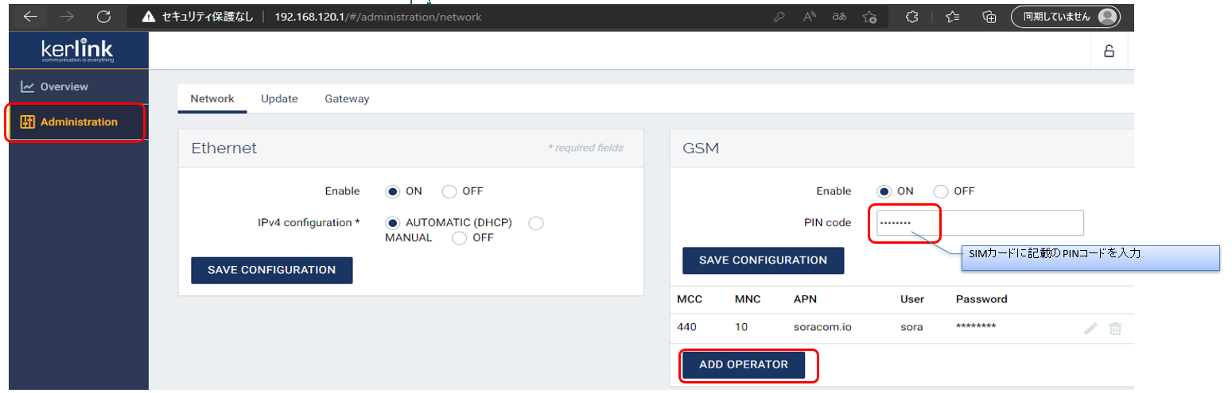Open the browser extensions puzzle icon
This screenshot has height=393, width=1232.
[x=912, y=17]
